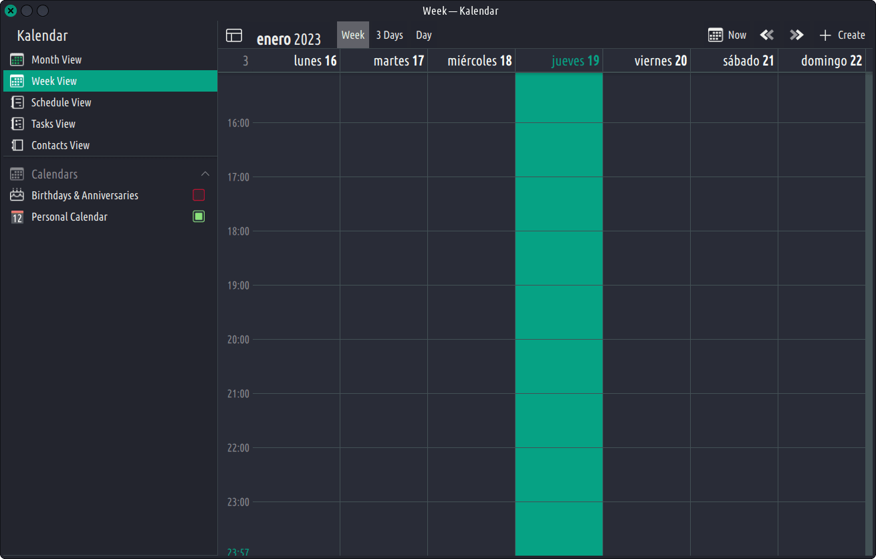
Task: Click the Month View calendar icon
Action: click(17, 60)
